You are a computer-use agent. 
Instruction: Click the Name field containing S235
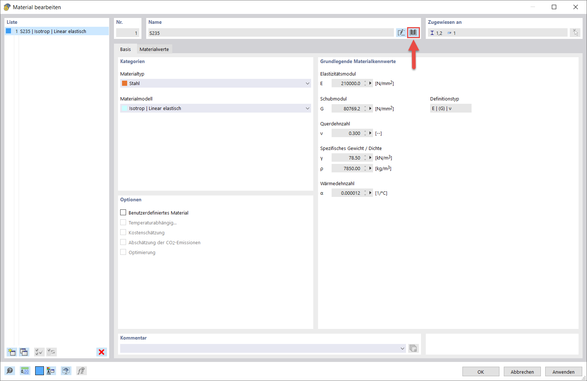click(271, 33)
